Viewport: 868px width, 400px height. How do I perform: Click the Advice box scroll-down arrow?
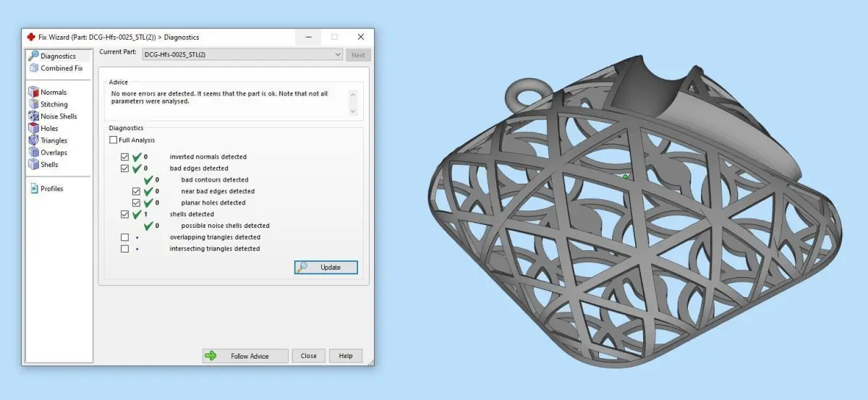[x=353, y=111]
